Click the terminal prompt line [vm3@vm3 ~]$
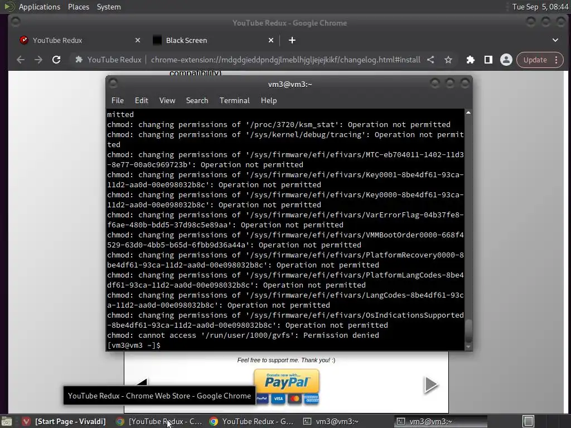 click(134, 345)
